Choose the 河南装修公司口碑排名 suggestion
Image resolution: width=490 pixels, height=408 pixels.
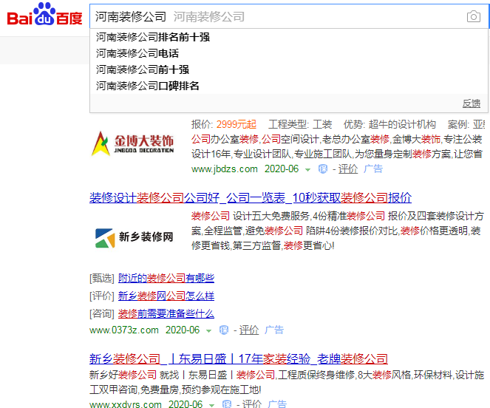pos(147,86)
